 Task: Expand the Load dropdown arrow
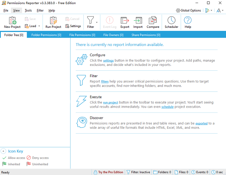(40, 26)
